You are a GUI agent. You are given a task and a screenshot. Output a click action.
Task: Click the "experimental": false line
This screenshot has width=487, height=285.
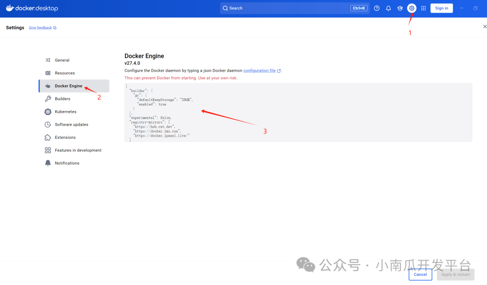tap(150, 118)
